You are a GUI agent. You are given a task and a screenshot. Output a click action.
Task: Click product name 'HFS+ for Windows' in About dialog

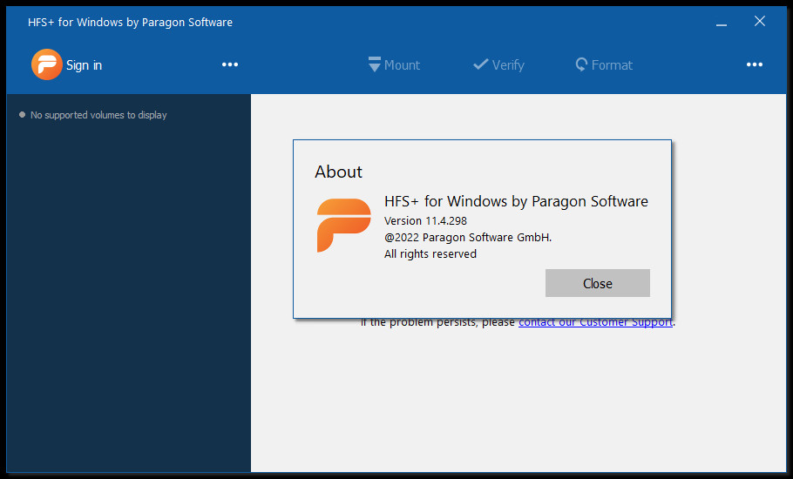[516, 201]
